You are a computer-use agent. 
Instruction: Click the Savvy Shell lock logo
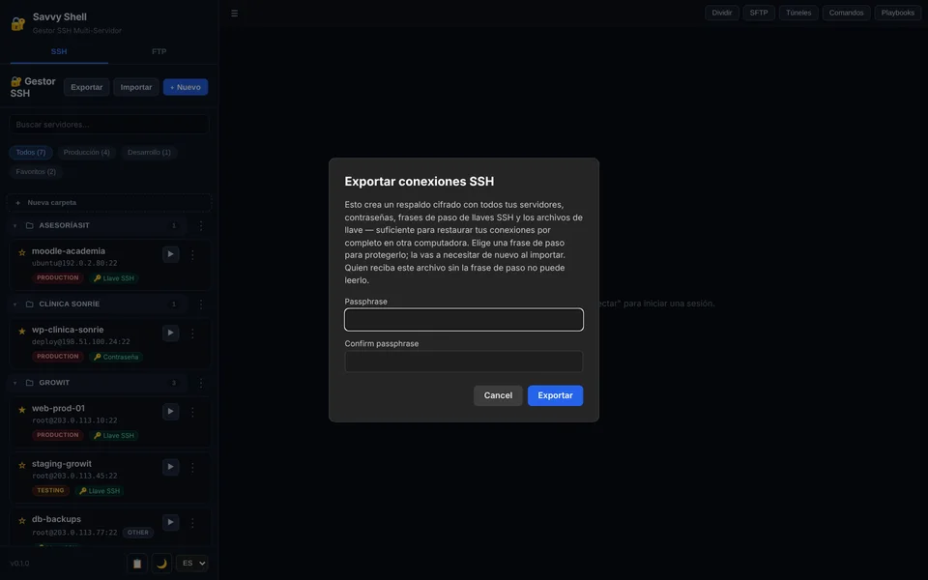18,23
